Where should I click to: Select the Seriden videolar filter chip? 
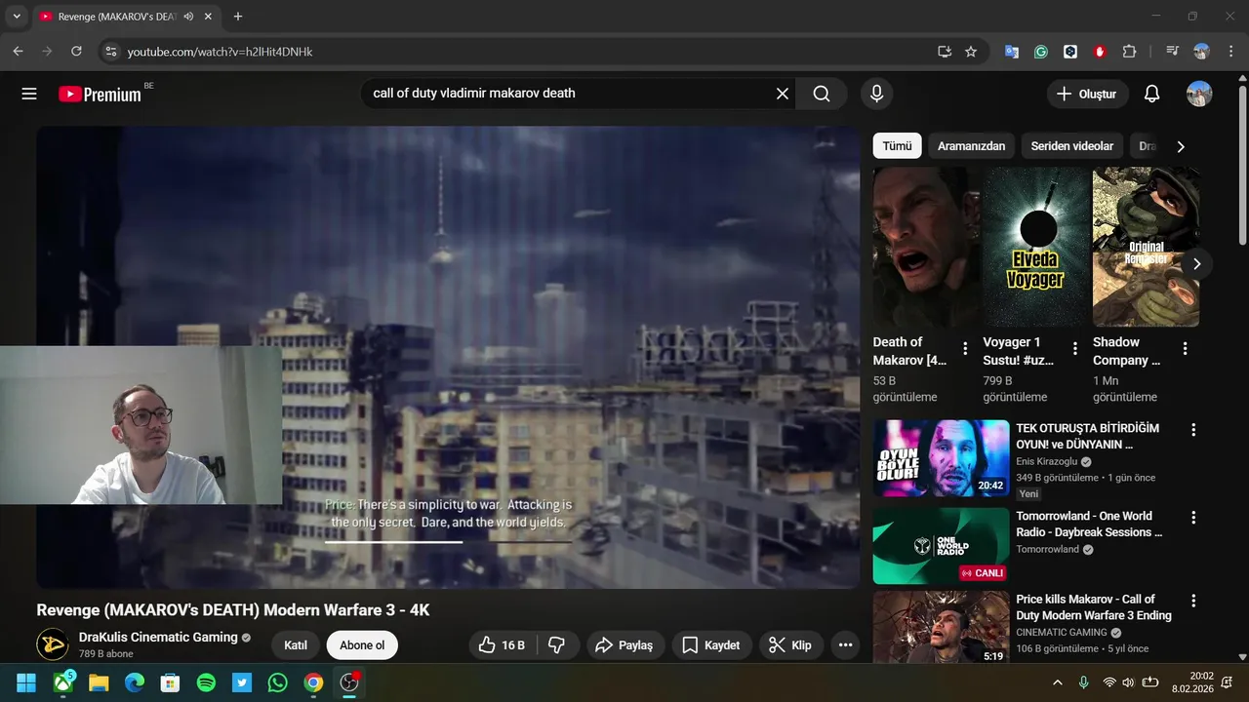tap(1071, 146)
